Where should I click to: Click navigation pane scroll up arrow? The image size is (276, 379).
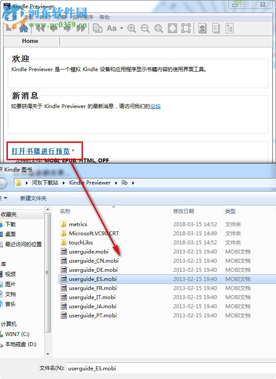click(x=48, y=209)
